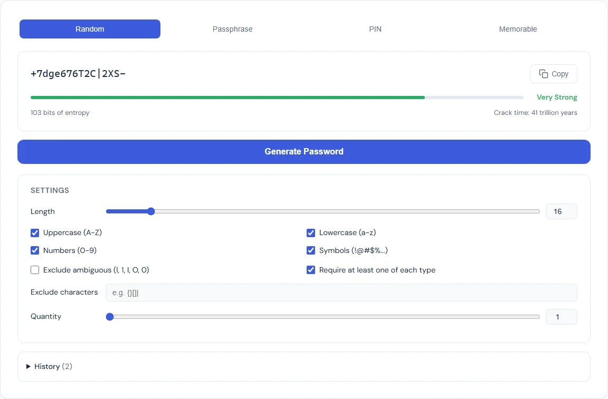
Task: Open the PIN generator tab
Action: 375,29
